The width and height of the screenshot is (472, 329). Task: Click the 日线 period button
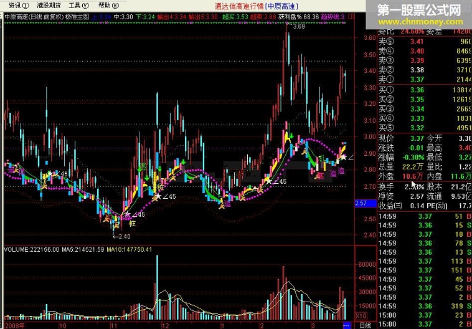[x=365, y=326]
